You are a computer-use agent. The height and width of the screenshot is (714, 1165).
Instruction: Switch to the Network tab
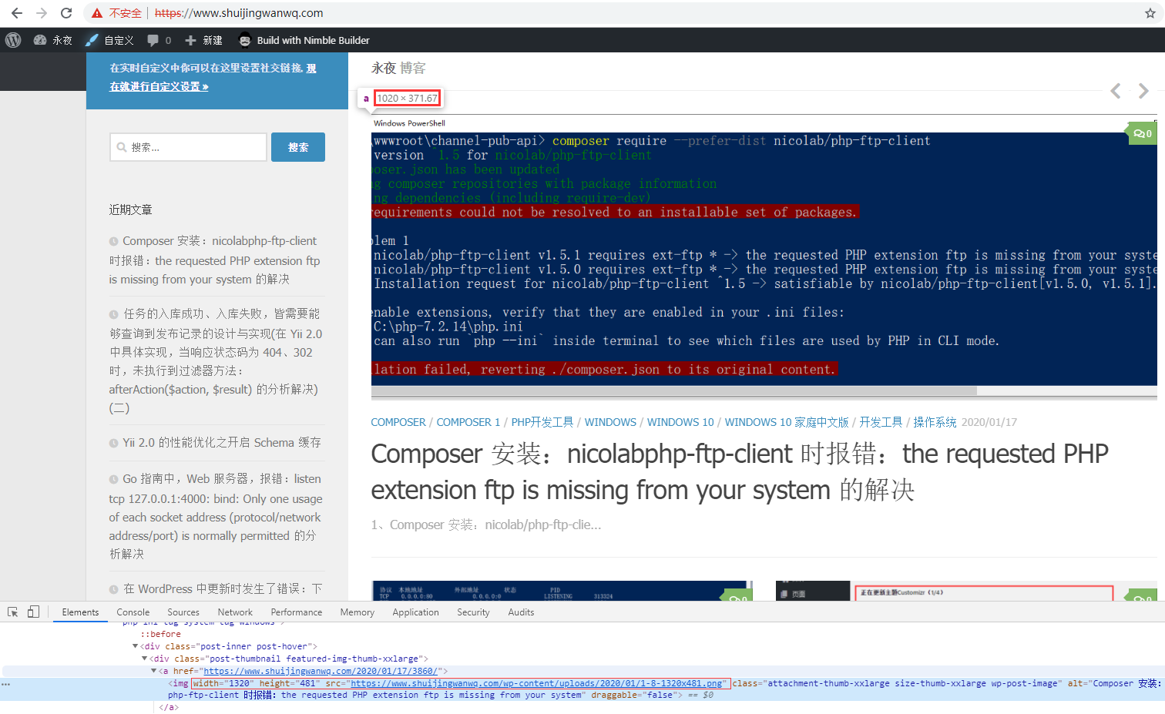(x=235, y=612)
